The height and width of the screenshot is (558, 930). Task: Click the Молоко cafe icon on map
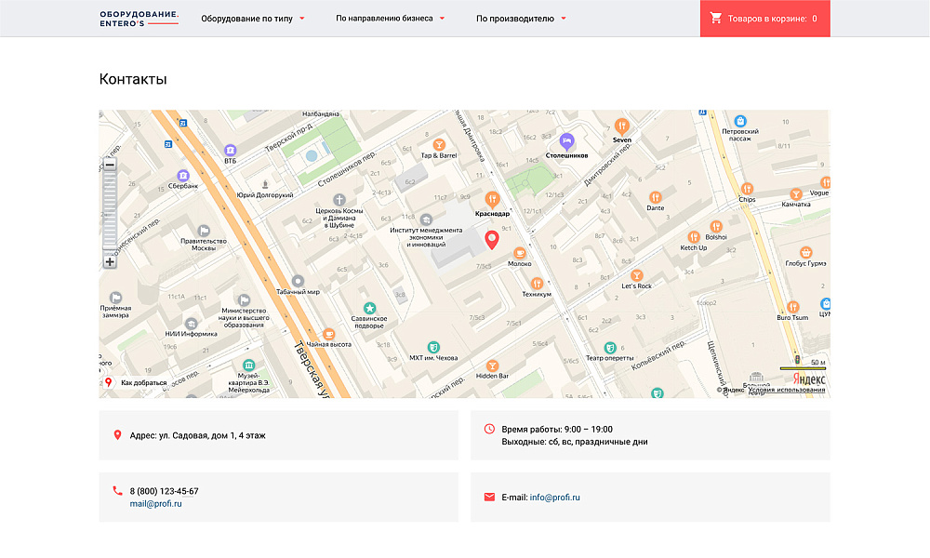pyautogui.click(x=520, y=251)
